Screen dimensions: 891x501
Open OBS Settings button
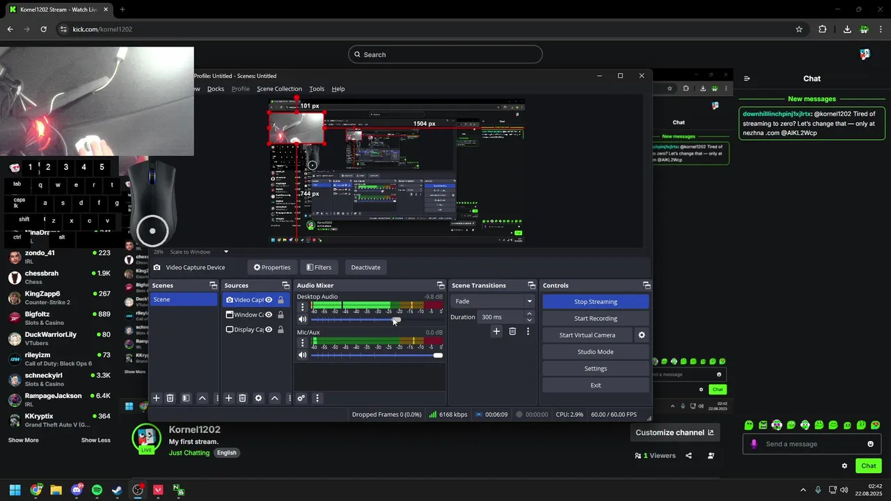[596, 368]
